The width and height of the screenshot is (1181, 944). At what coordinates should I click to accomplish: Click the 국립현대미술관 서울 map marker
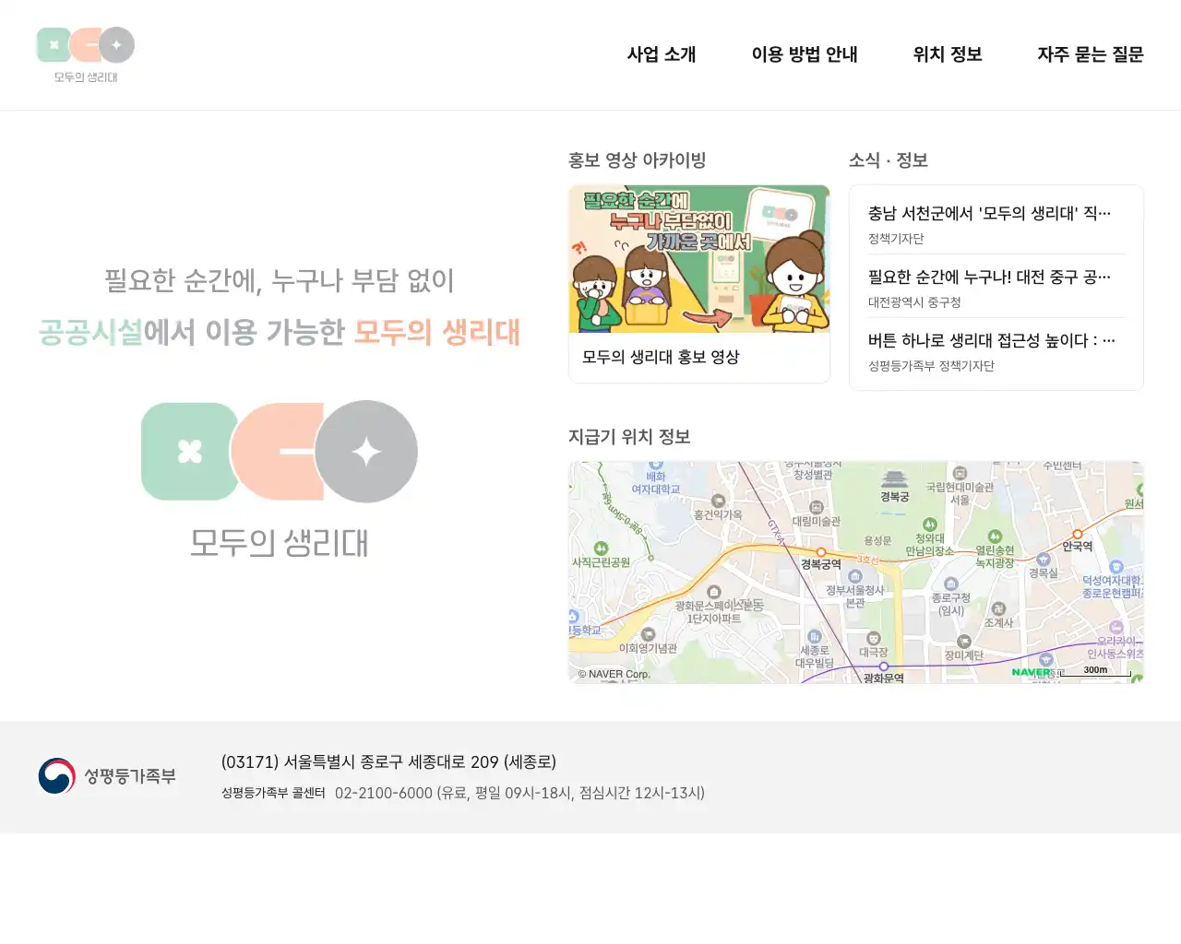[960, 474]
